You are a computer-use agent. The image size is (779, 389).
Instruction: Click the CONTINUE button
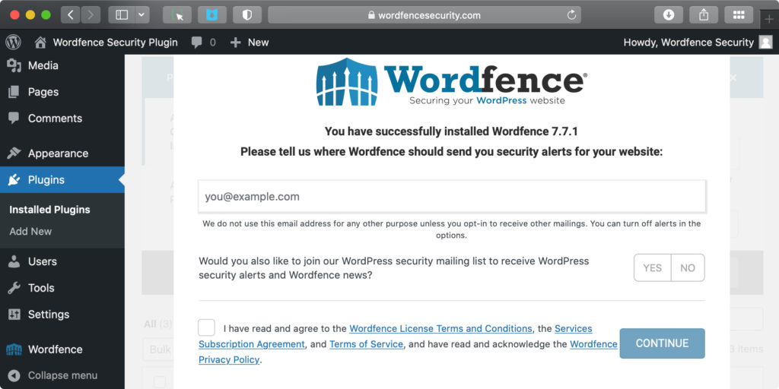tap(663, 343)
